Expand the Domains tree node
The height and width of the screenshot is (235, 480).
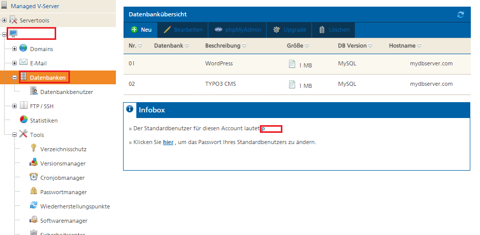(x=14, y=49)
